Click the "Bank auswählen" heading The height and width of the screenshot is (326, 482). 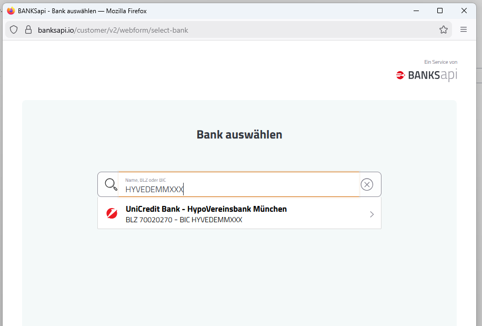click(239, 134)
